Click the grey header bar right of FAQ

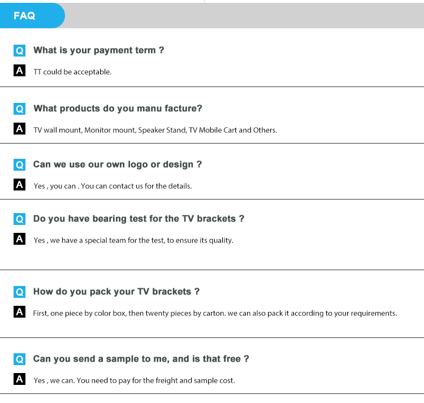tap(243, 16)
